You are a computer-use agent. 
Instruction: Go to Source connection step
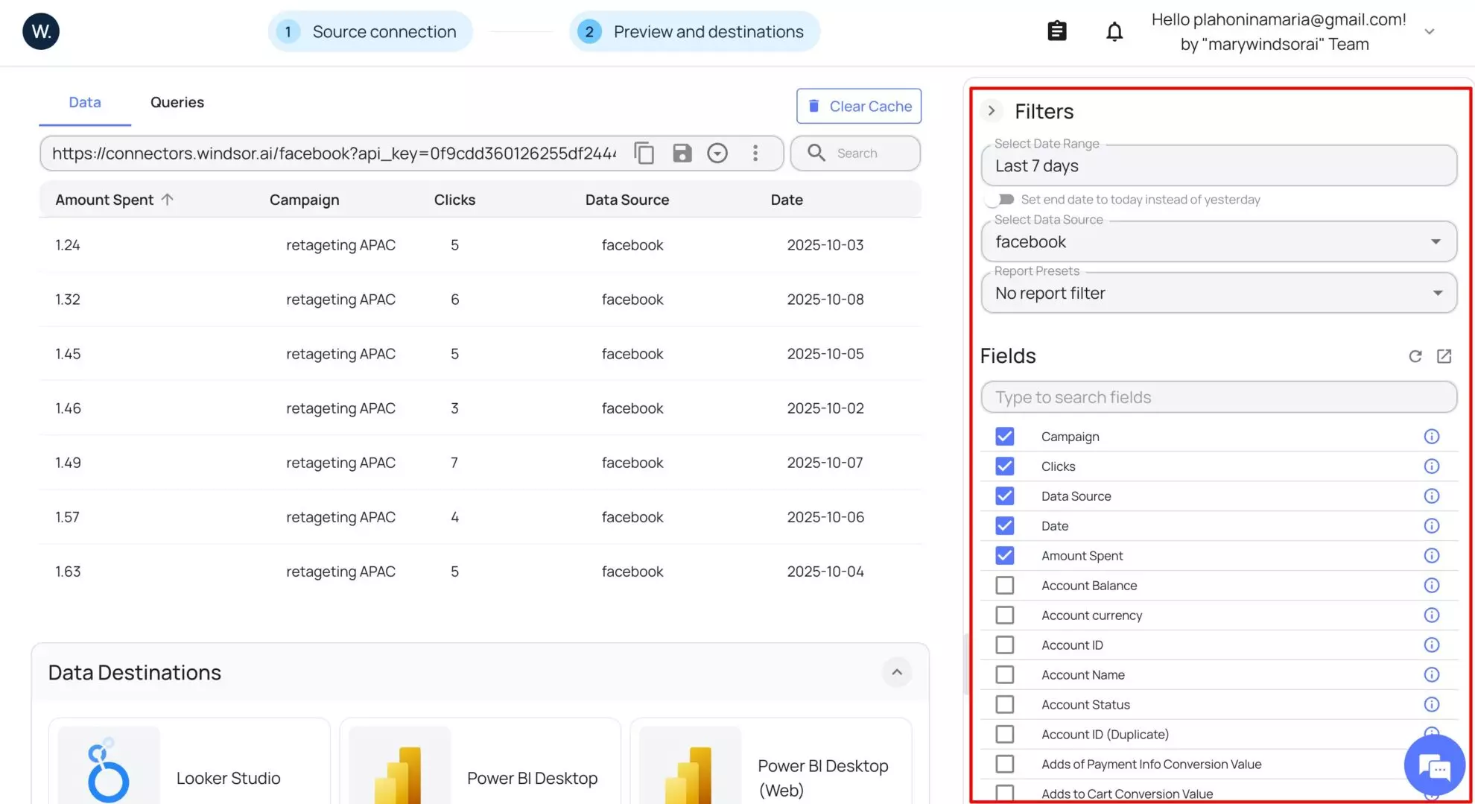tap(370, 32)
